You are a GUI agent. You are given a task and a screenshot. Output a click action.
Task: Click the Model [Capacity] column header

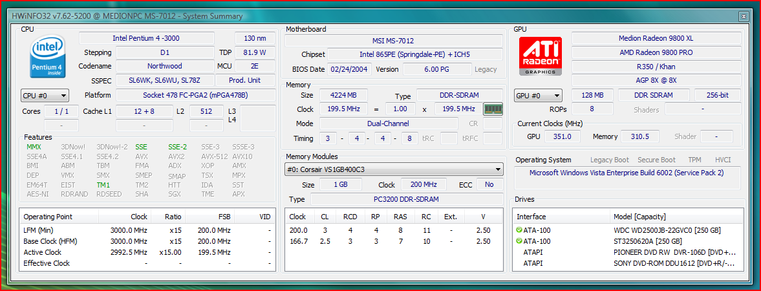pyautogui.click(x=639, y=217)
